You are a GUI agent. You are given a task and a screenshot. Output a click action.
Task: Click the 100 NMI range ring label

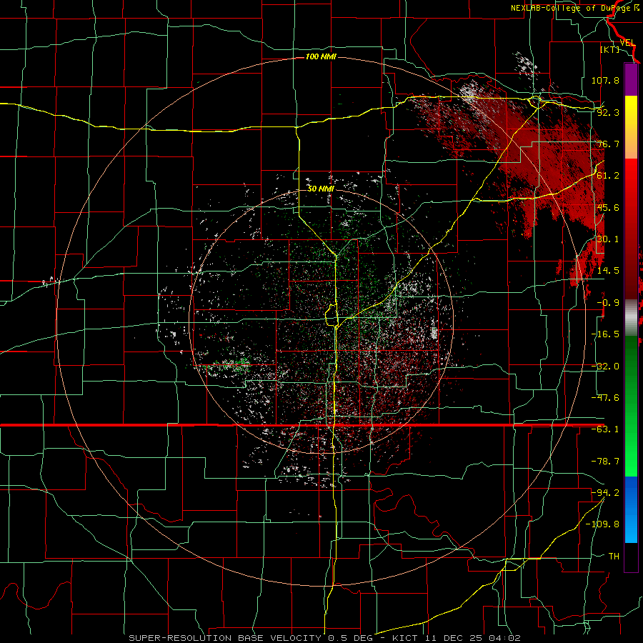(x=321, y=56)
